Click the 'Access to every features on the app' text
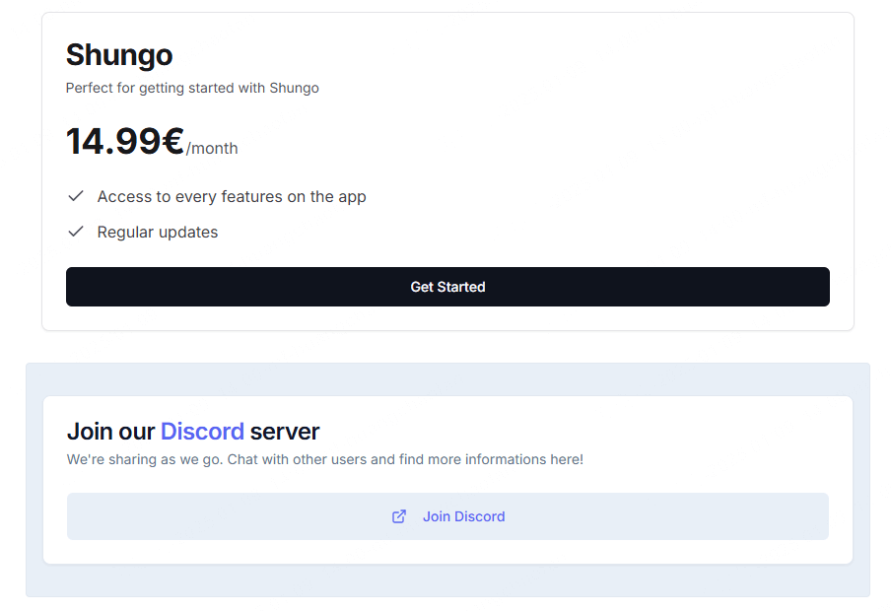Image resolution: width=891 pixels, height=611 pixels. tap(232, 196)
